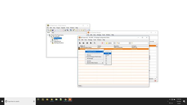
Task: Click the taskbar search box
Action: [20, 101]
